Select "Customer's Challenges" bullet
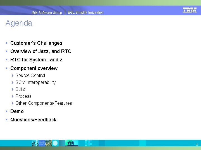The height and width of the screenshot is (150, 201). pyautogui.click(x=36, y=43)
